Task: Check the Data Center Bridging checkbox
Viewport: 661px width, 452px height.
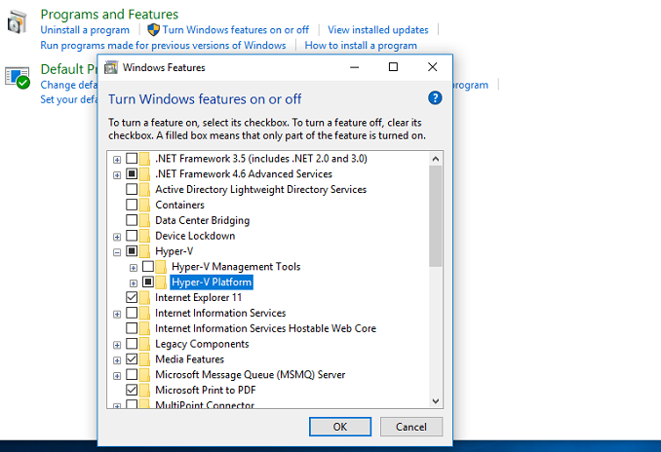Action: tap(132, 220)
